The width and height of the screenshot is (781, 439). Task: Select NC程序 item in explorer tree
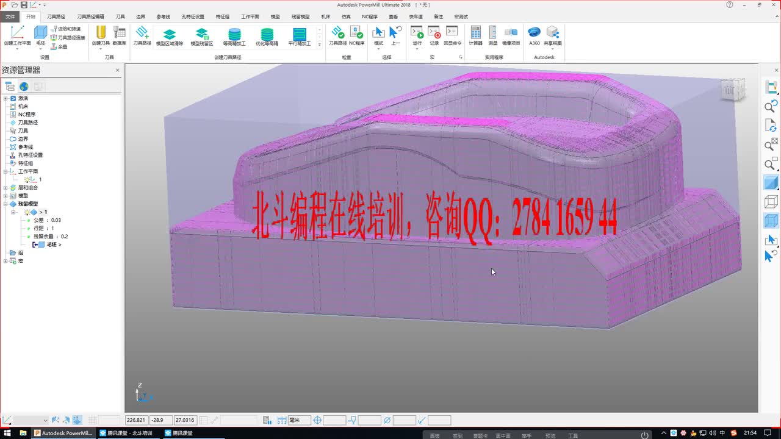pyautogui.click(x=26, y=114)
